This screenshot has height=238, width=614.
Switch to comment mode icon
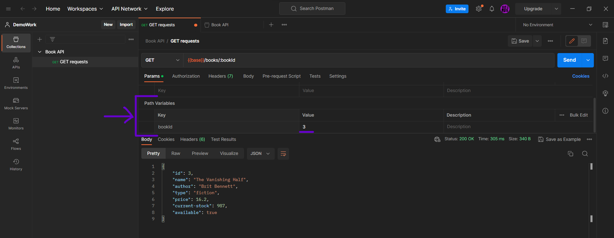pos(584,41)
